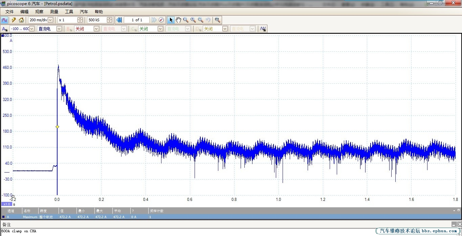
Task: Run auto setup lightning tool
Action: pyautogui.click(x=14, y=20)
